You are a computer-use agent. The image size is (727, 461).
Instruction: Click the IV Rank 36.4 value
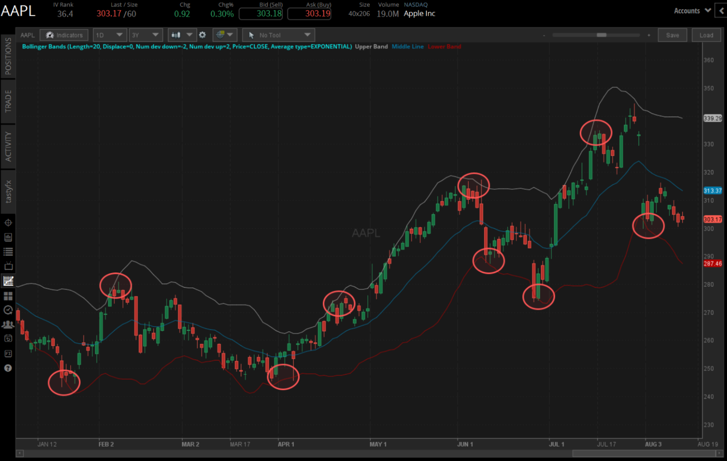click(65, 14)
